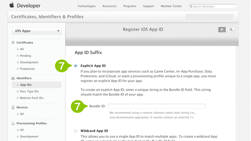This screenshot has height=141, width=251.
Task: Open Production certificates
Action: (27, 69)
